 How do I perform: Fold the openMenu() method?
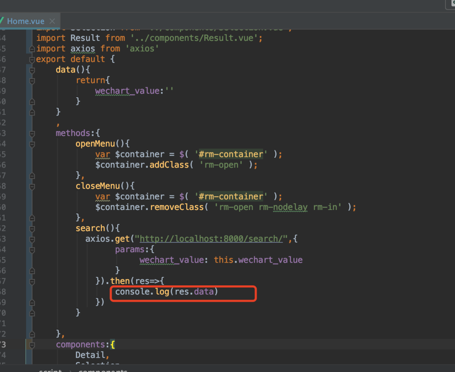[32, 144]
